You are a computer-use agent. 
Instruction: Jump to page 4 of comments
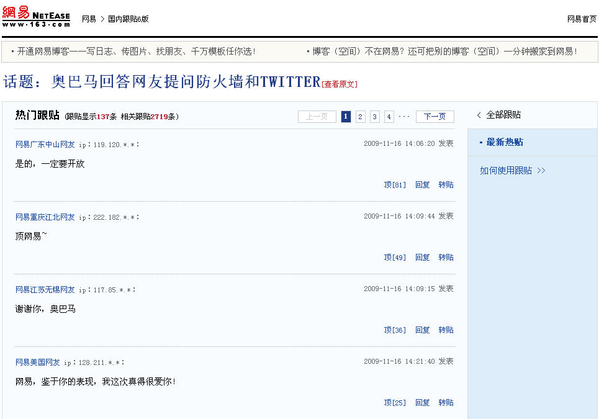click(x=389, y=117)
